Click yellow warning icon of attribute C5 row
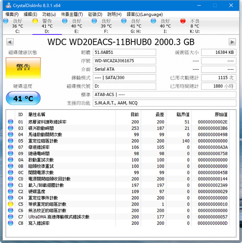Screen dimensions: 242x243 pos(11,204)
